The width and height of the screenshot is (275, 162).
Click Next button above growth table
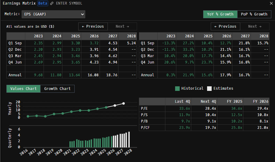pos(255,26)
